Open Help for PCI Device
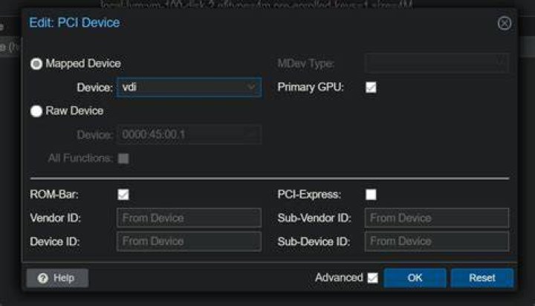The image size is (535, 306). 57,278
